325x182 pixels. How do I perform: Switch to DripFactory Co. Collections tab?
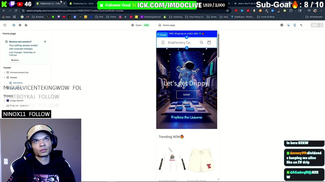[50, 4]
